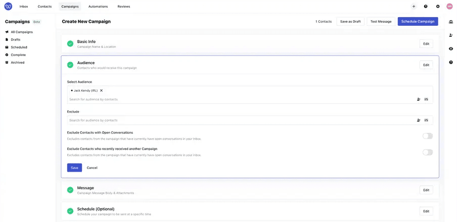Click the help icon in right rail
Image resolution: width=457 pixels, height=222 pixels.
[451, 62]
